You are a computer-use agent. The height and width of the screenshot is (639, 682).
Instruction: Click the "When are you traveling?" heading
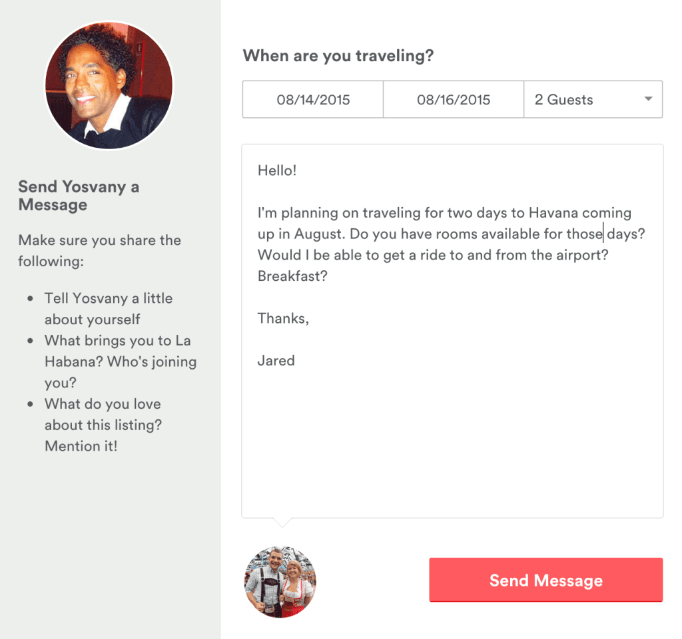click(x=338, y=56)
